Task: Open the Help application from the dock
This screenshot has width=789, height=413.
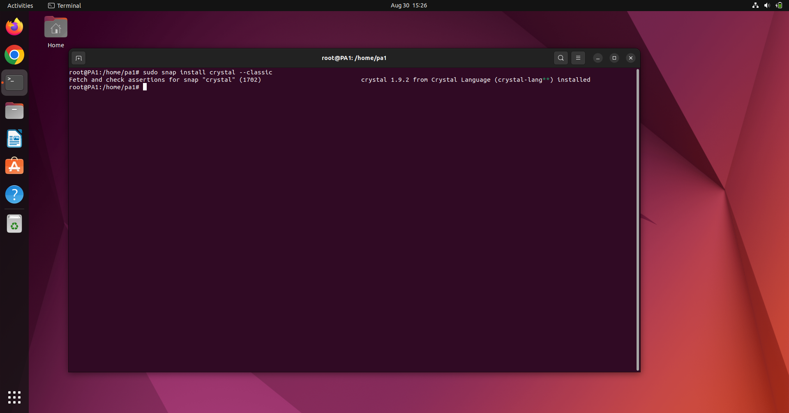Action: 14,194
